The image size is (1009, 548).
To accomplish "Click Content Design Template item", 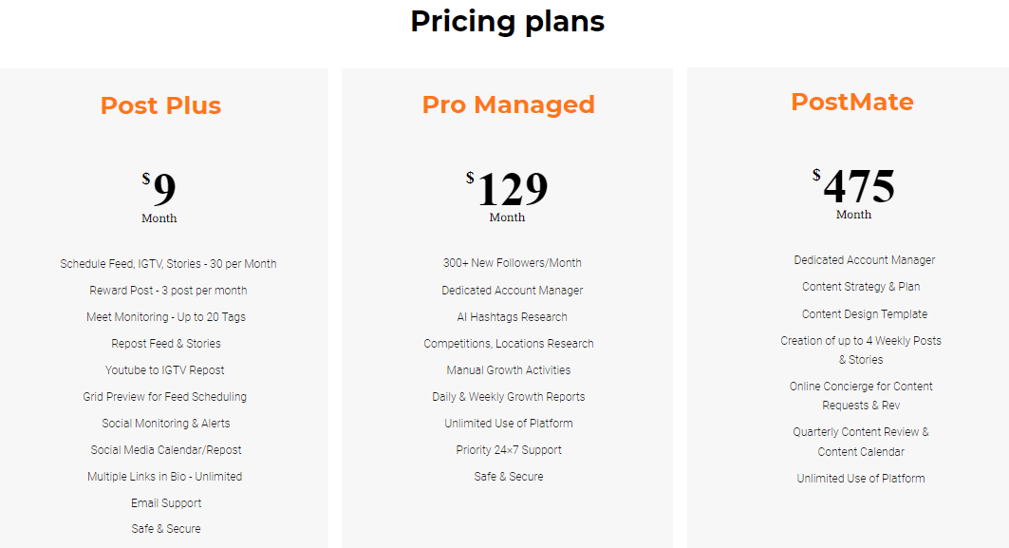I will pos(864,314).
